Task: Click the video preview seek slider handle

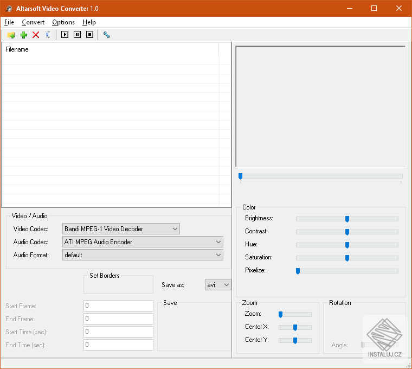Action: pyautogui.click(x=240, y=176)
